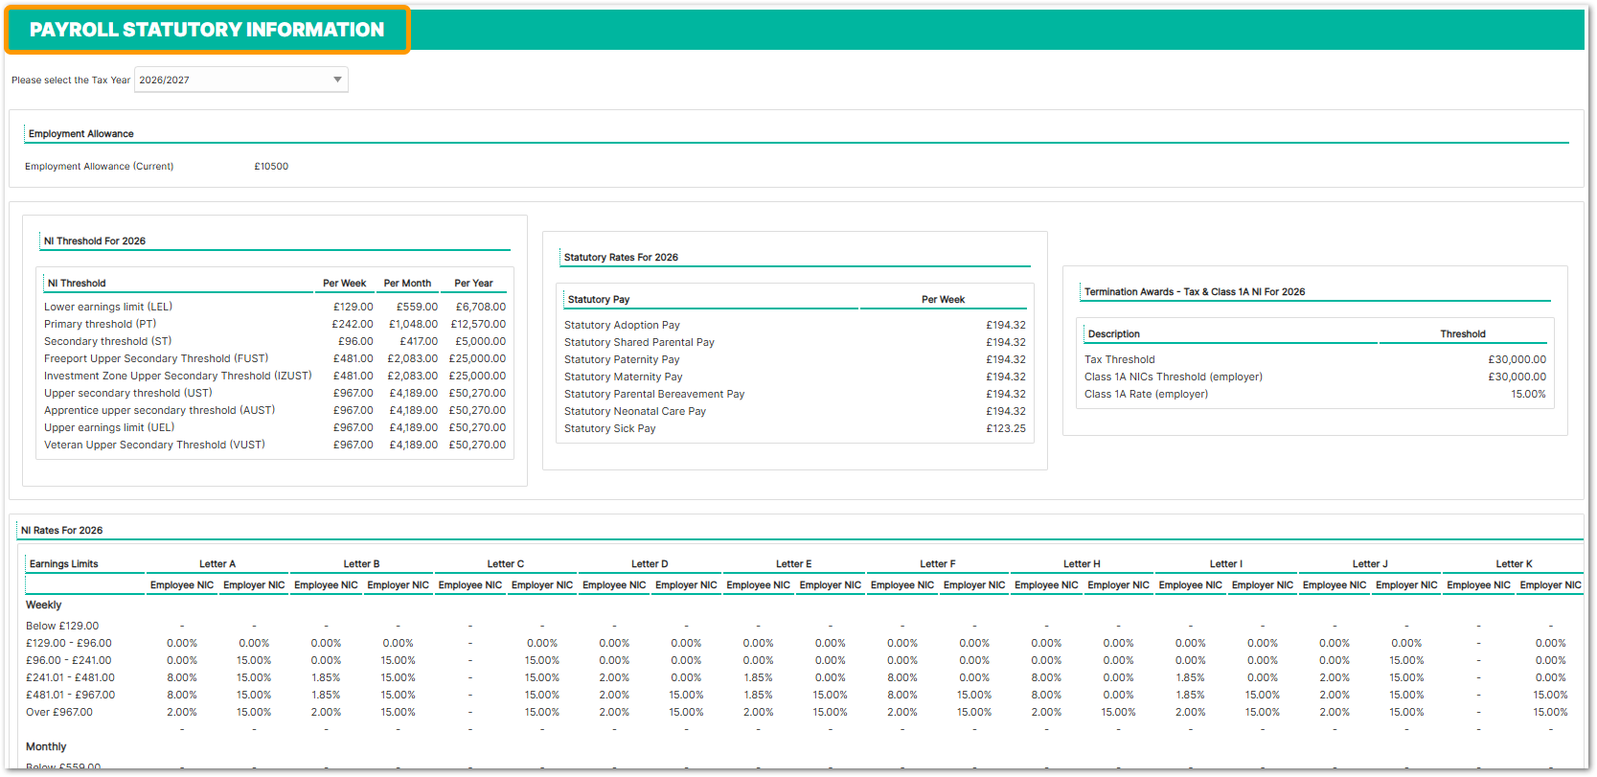Select the Class 1A Rate (employer) row
This screenshot has width=1597, height=777.
tap(1146, 394)
